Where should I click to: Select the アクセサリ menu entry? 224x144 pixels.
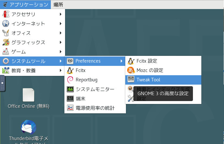(32, 14)
